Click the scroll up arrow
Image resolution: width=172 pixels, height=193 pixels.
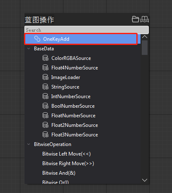click(145, 37)
